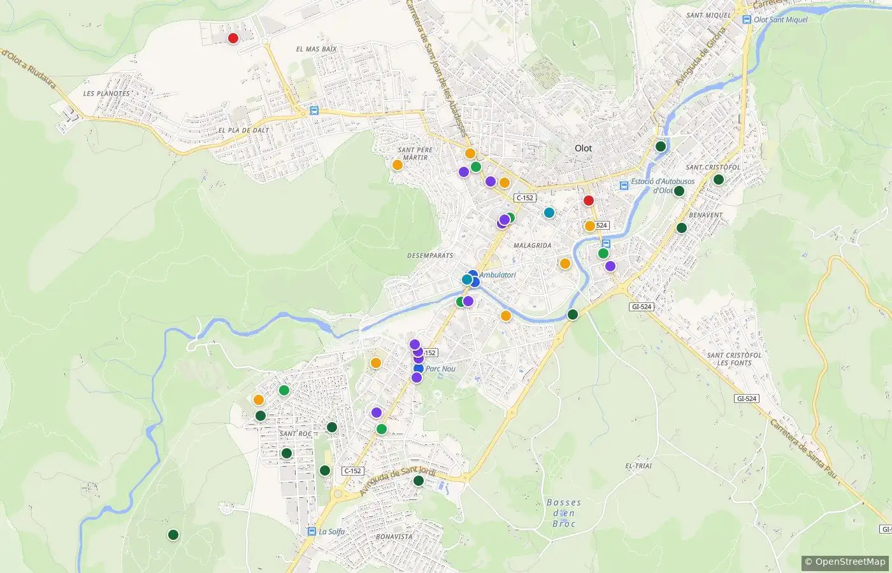Click the Les Planotes label

coord(106,94)
